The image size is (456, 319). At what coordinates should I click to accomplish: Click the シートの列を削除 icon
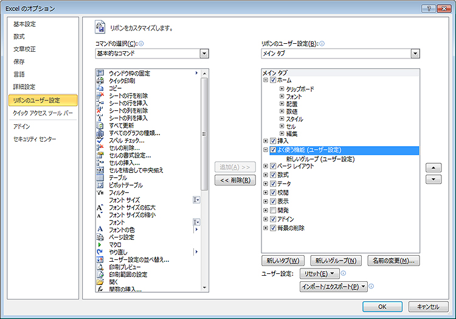(100, 110)
